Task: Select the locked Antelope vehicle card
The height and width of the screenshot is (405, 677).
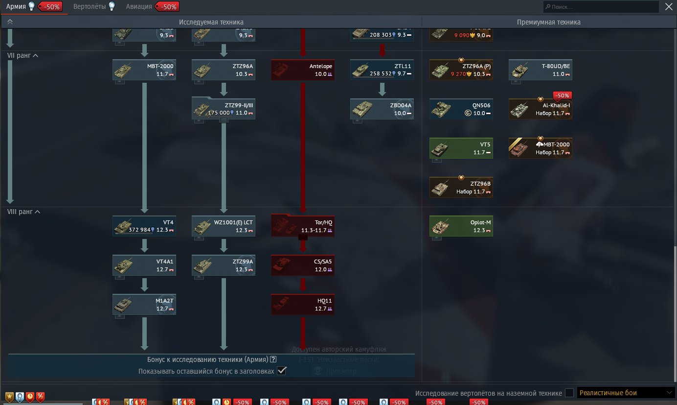Action: pos(303,70)
